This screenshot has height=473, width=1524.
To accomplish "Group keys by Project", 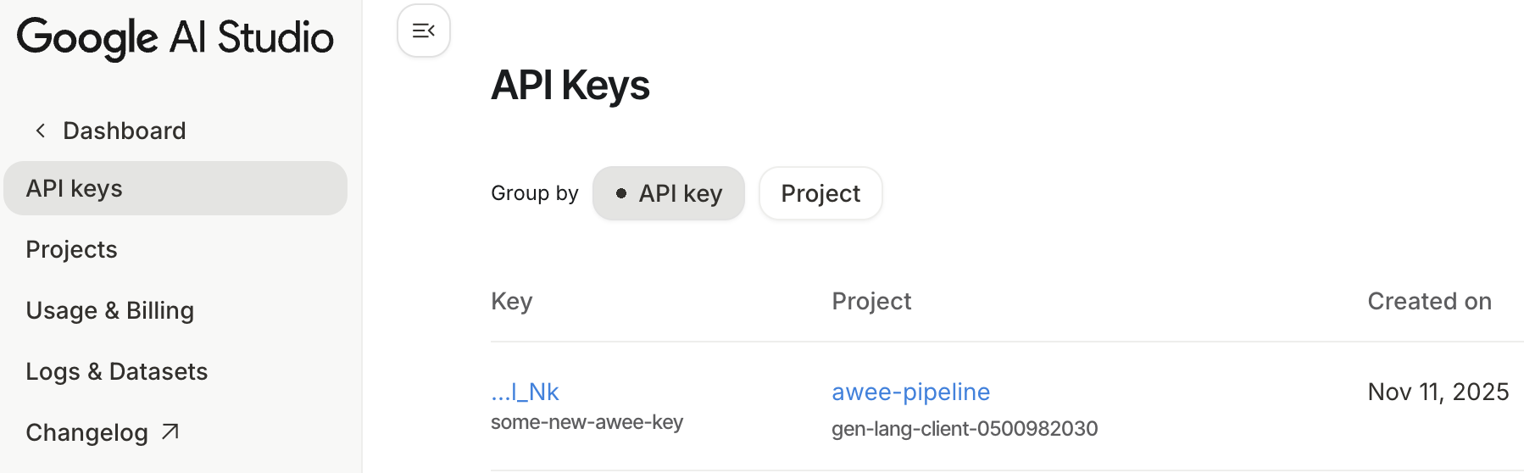I will pyautogui.click(x=820, y=193).
